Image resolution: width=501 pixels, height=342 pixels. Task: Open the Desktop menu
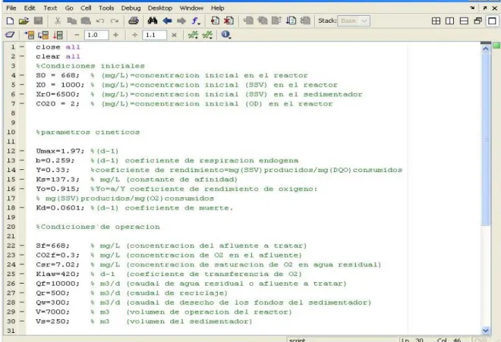(160, 8)
